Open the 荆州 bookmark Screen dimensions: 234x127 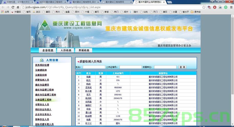(x=56, y=12)
